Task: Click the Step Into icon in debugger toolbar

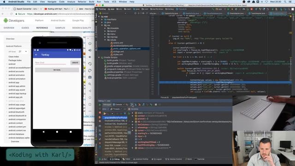Action: coord(136,105)
